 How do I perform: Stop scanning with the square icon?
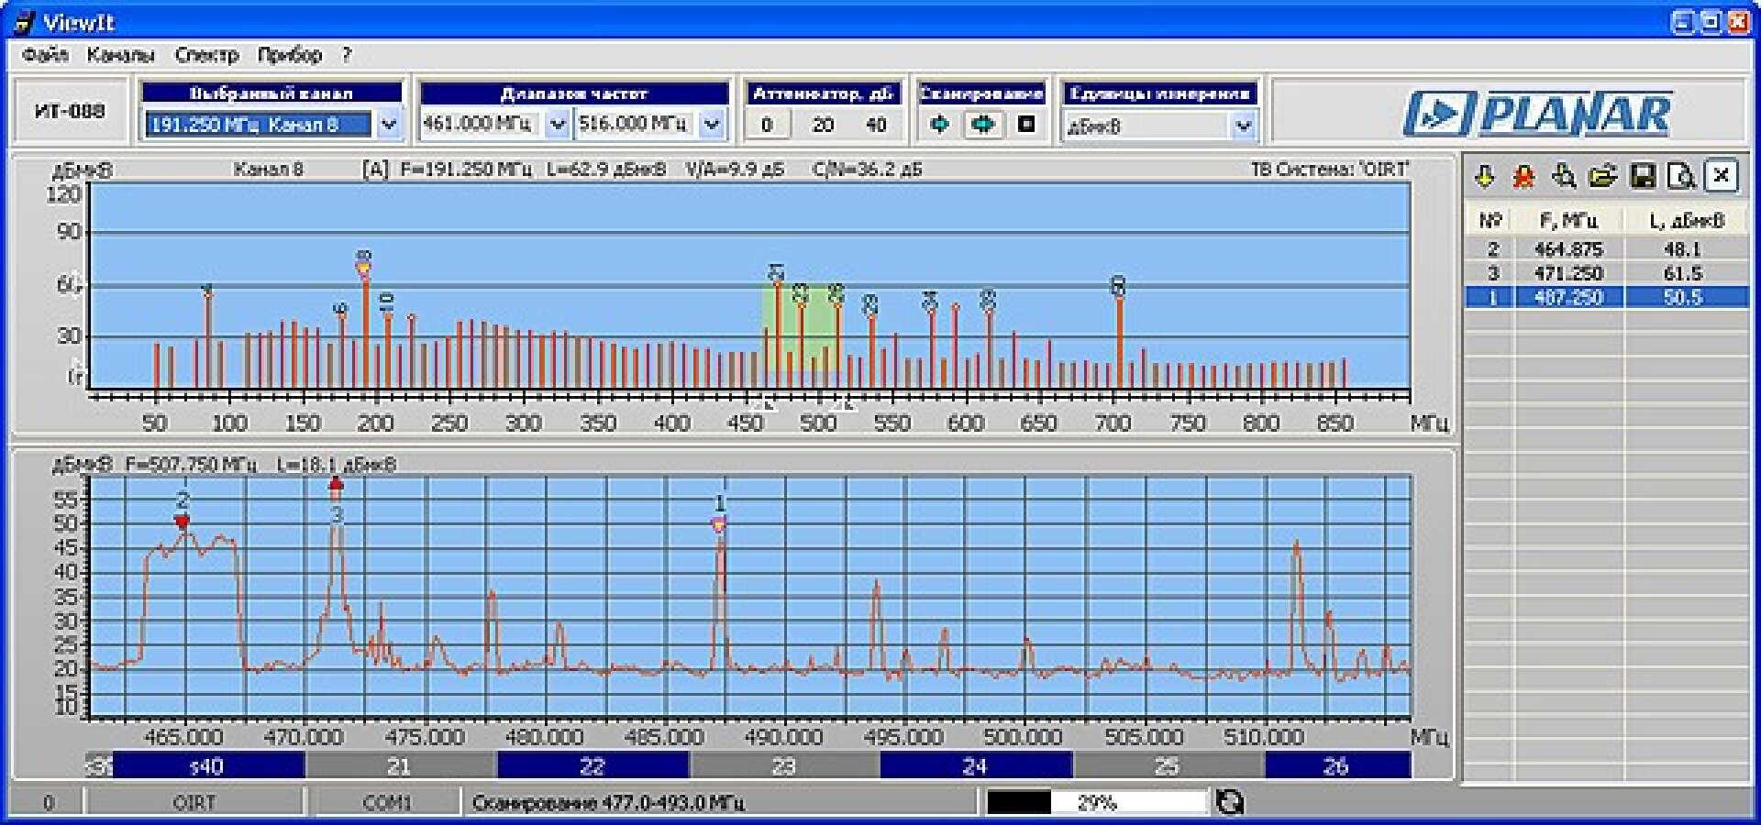coord(1026,124)
